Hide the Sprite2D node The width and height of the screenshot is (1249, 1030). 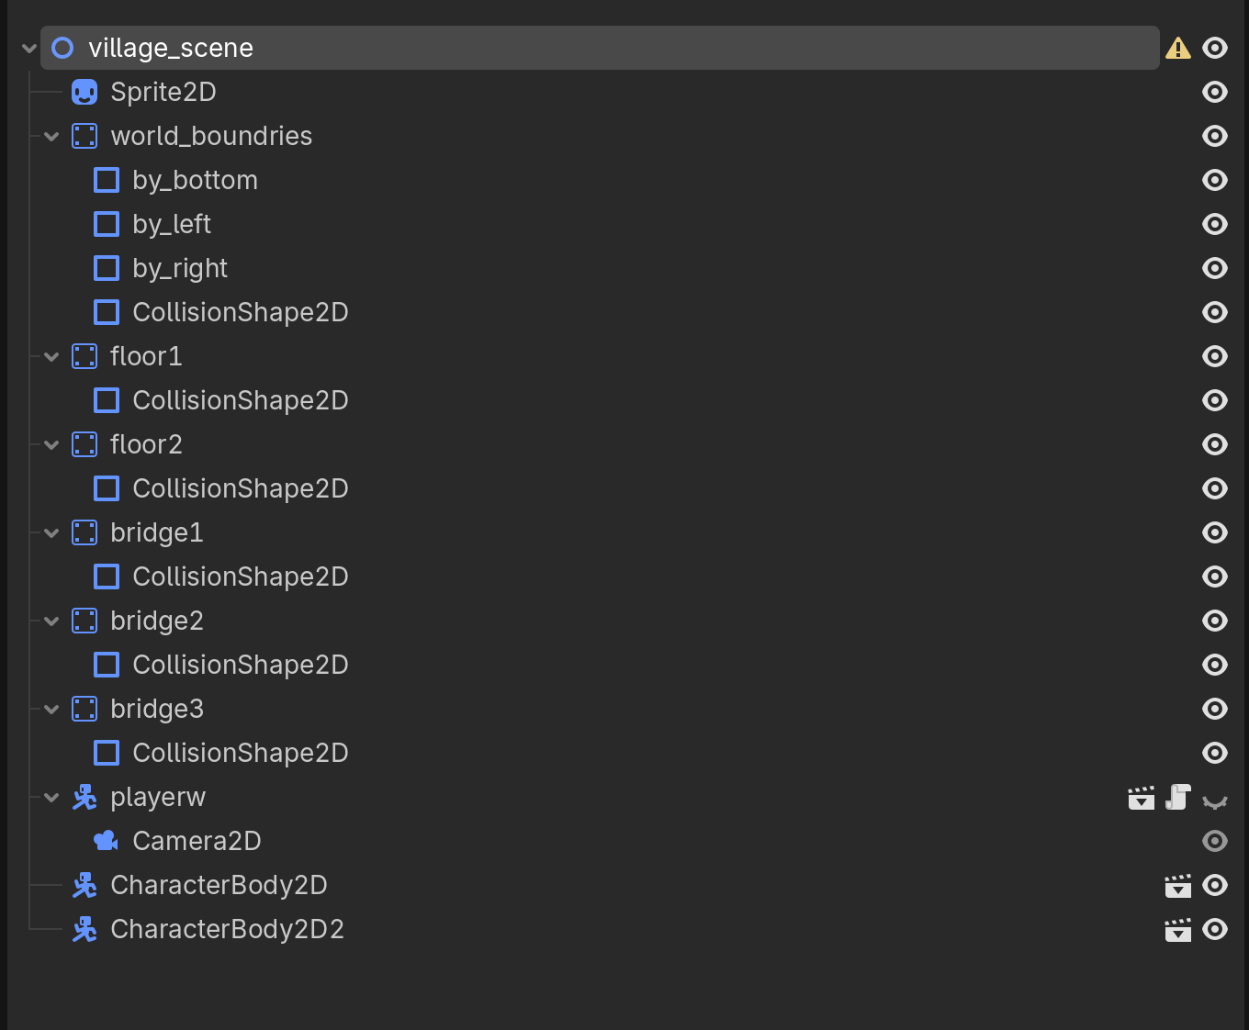point(1214,92)
